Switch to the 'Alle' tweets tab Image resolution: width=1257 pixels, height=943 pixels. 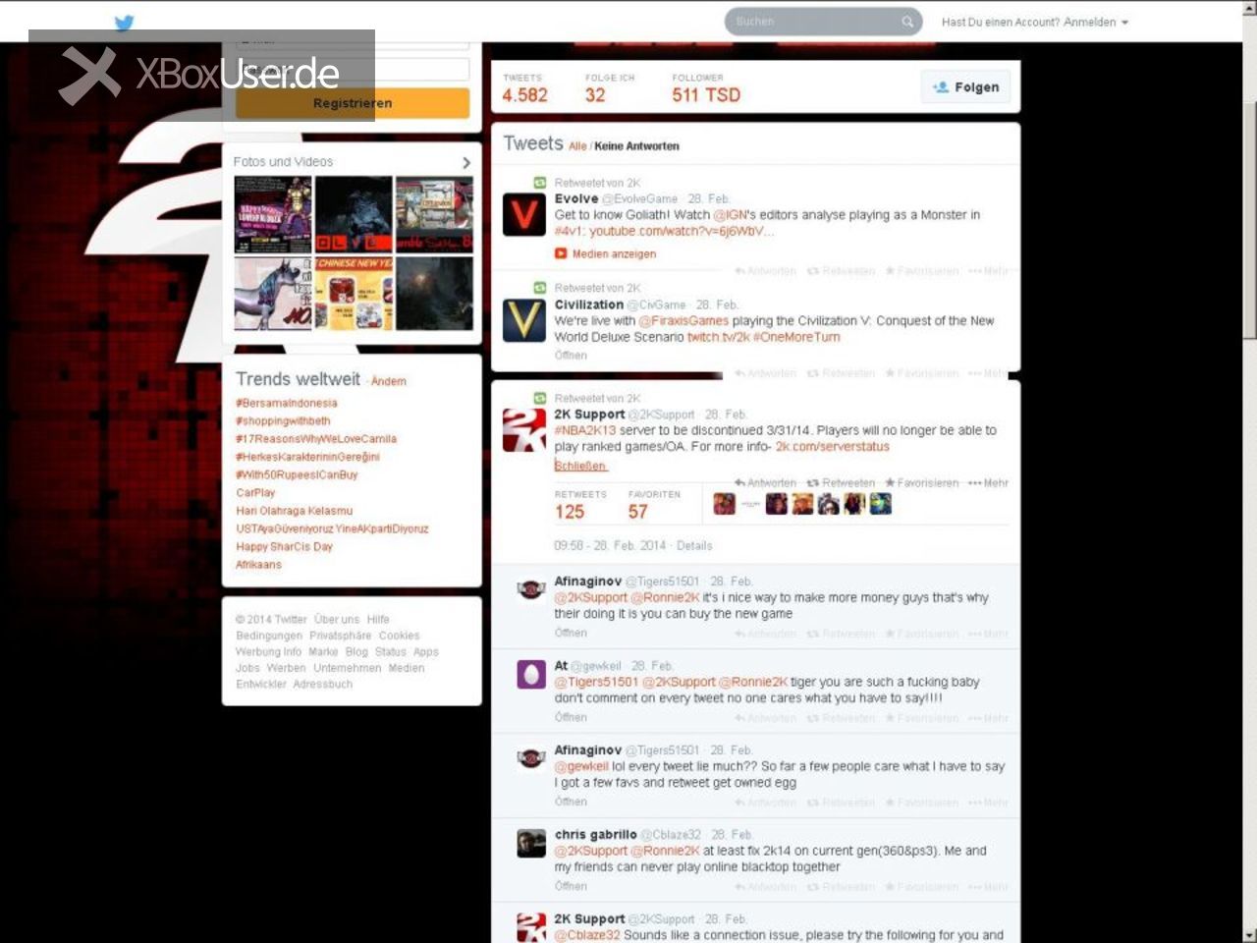point(577,146)
